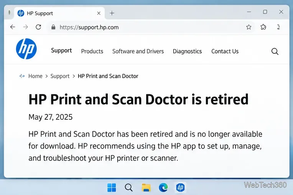
Task: Open the Windows Start button
Action: [112, 188]
